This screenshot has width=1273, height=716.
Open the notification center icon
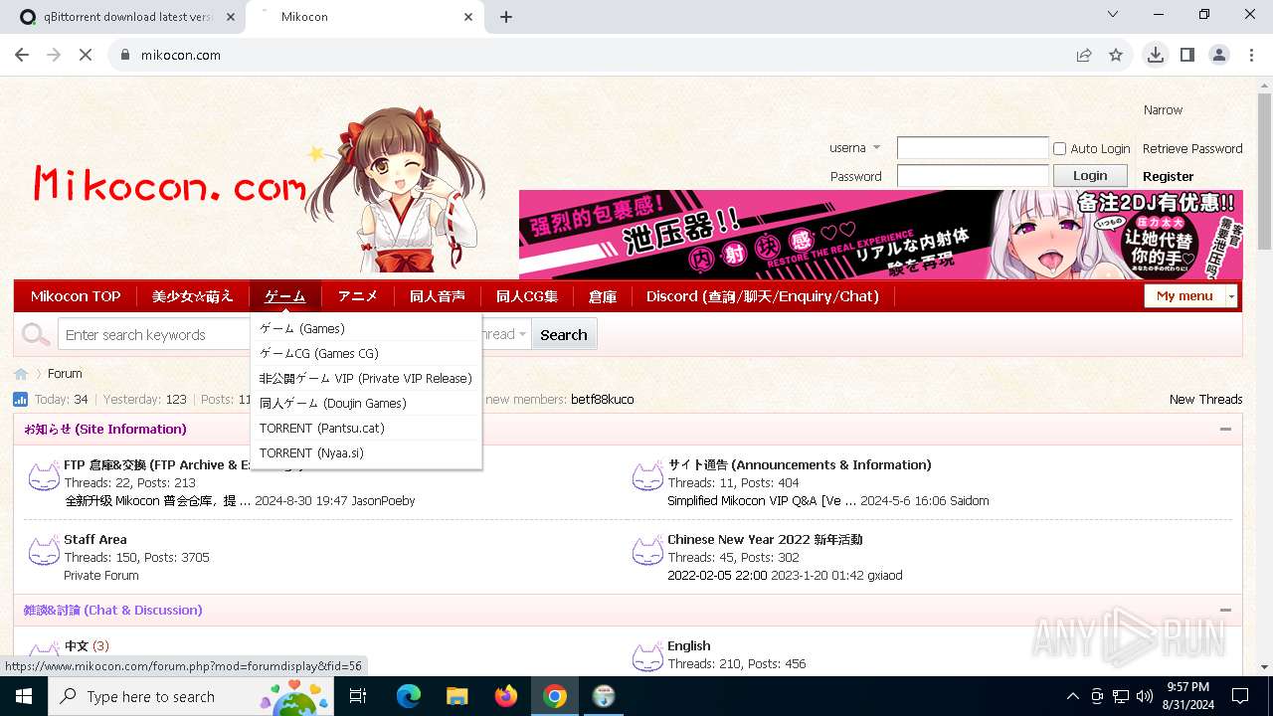(x=1240, y=696)
